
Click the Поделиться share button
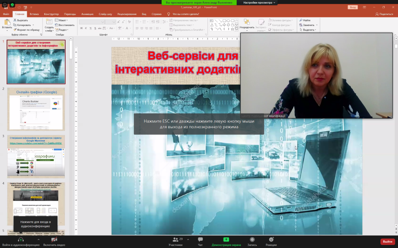click(x=384, y=14)
